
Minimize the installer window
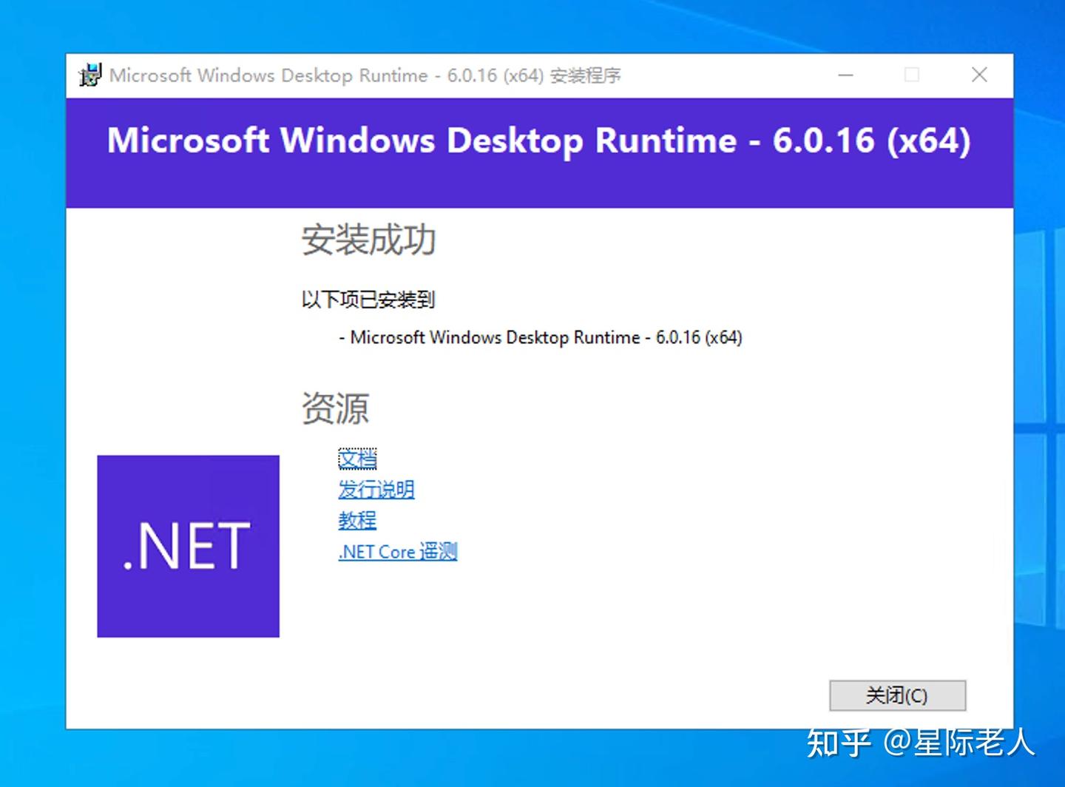tap(846, 75)
